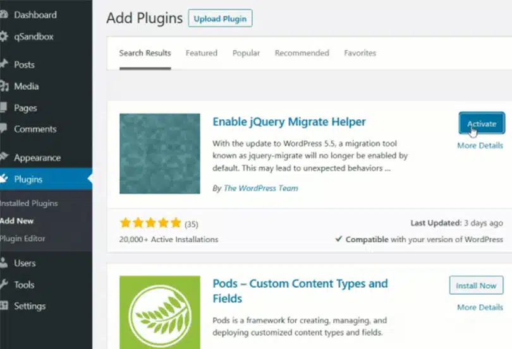Viewport: 512px width, 349px height.
Task: Activate the Enable jQuery Migrate Helper plugin
Action: tap(481, 124)
